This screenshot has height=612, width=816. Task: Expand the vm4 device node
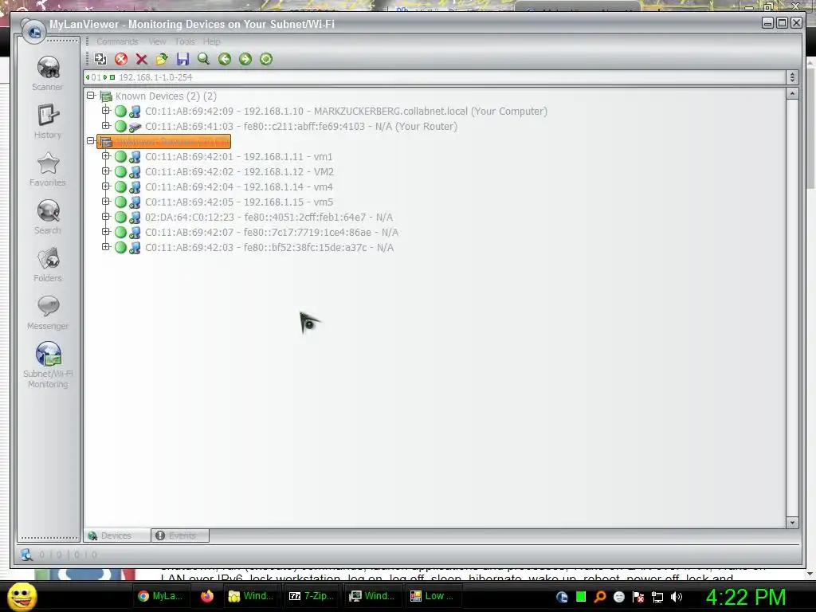pos(106,186)
